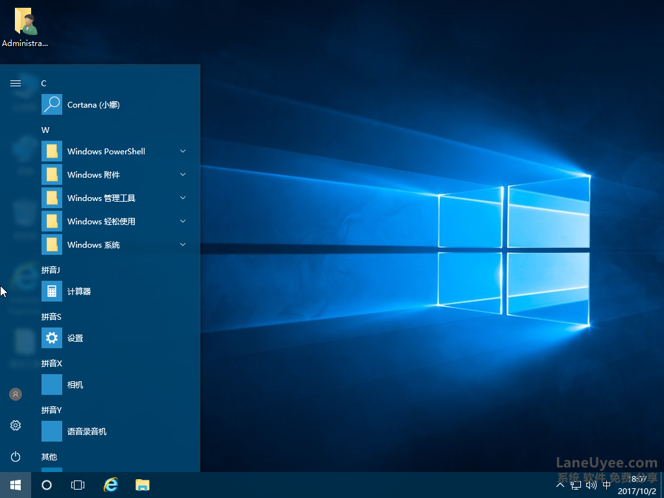Open Cortana circle on taskbar
Image resolution: width=664 pixels, height=498 pixels.
[47, 485]
